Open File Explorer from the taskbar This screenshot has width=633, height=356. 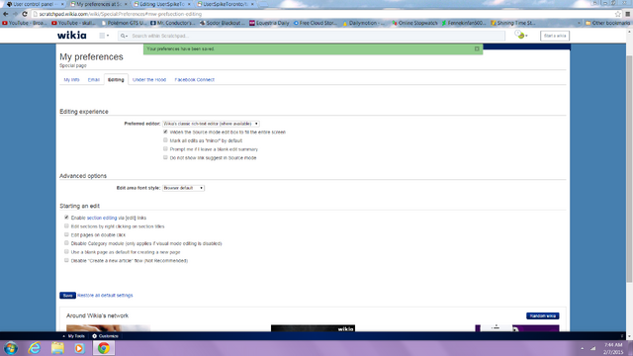pos(57,348)
